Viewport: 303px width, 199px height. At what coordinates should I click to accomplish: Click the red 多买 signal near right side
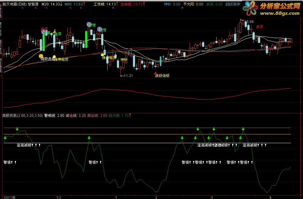[x=259, y=27]
